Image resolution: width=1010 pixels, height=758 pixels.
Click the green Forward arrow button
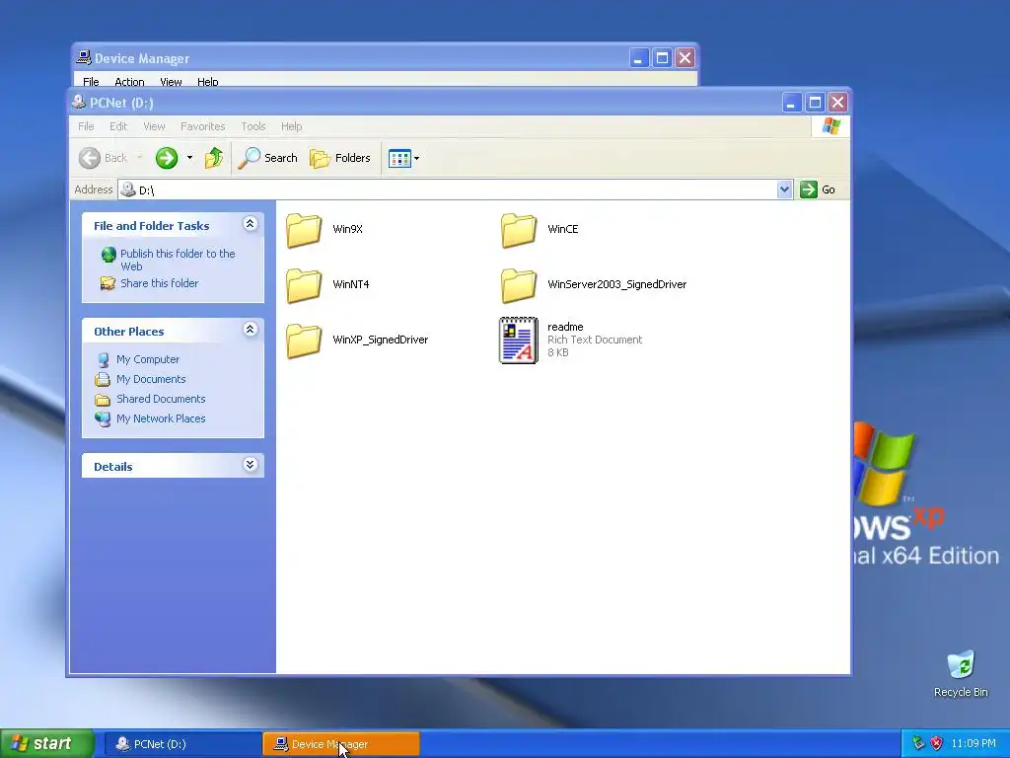(x=166, y=158)
